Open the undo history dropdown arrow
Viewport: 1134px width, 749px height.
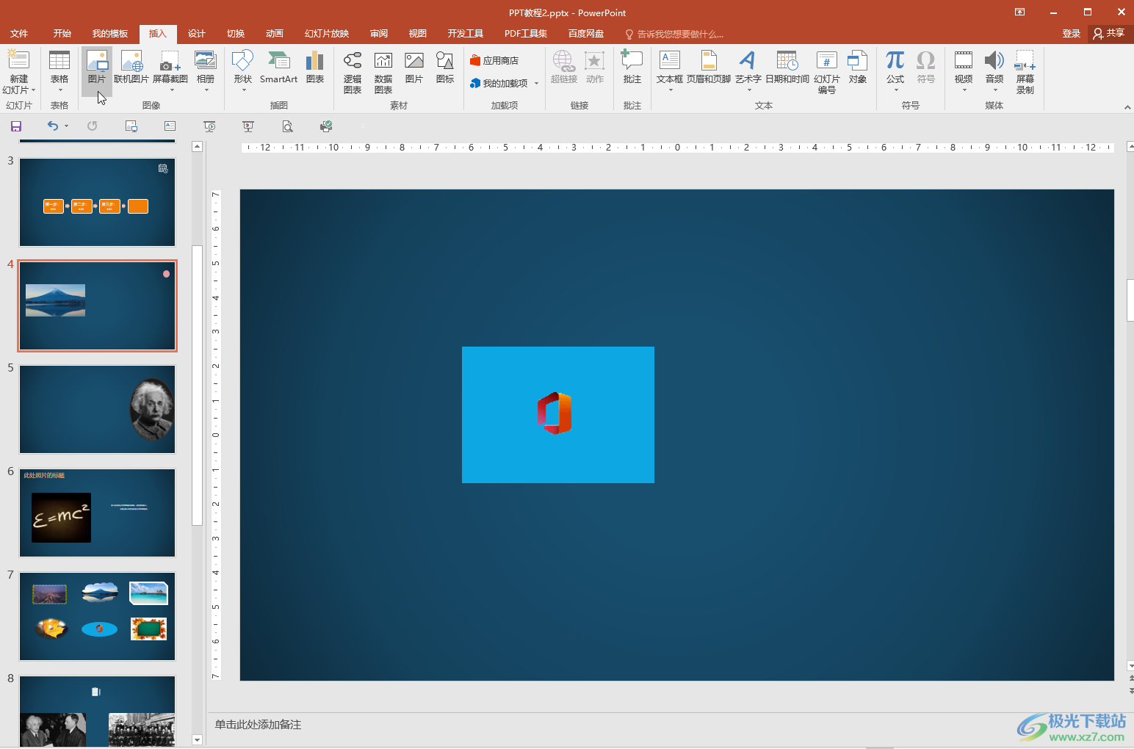pyautogui.click(x=66, y=126)
